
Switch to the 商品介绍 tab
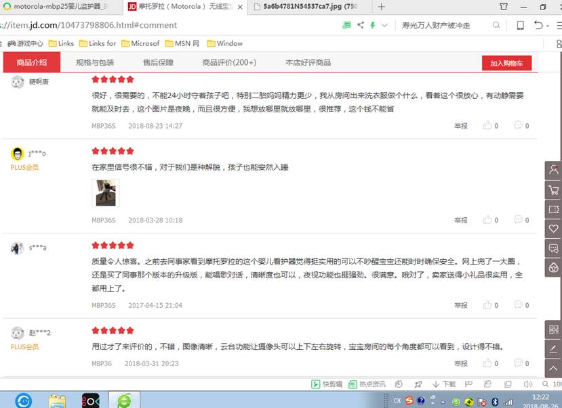(32, 62)
